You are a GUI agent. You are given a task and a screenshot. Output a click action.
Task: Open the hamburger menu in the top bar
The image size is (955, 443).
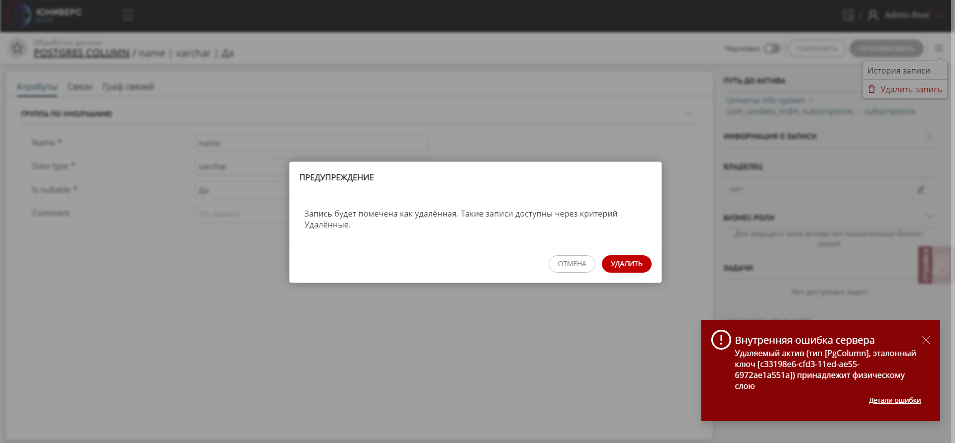click(x=128, y=15)
